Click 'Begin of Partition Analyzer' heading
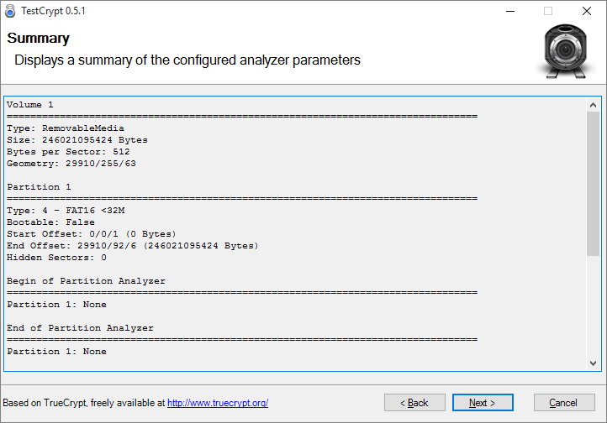Image resolution: width=607 pixels, height=423 pixels. [x=86, y=281]
